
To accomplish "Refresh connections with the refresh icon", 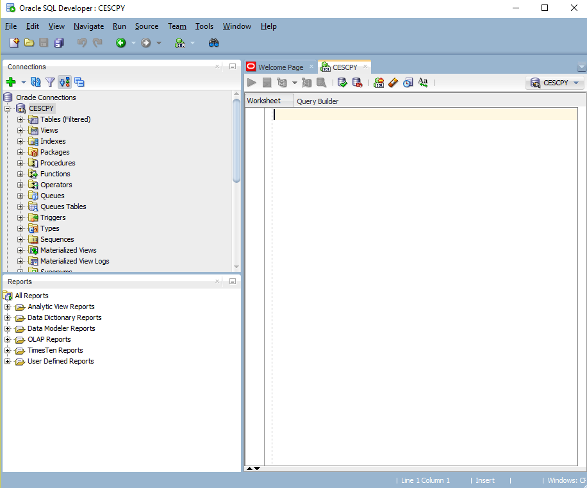I will 35,81.
